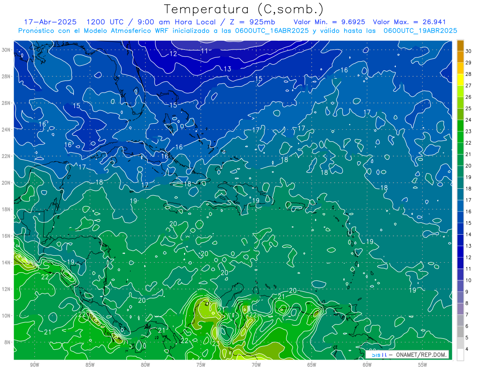The image size is (479, 370).
Task: Click the "Valor Max. = 26.941" text
Action: coord(410,22)
